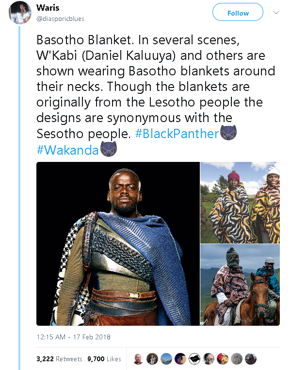The width and height of the screenshot is (291, 370).
Task: Open the #Wakanda hashtag
Action: point(67,150)
